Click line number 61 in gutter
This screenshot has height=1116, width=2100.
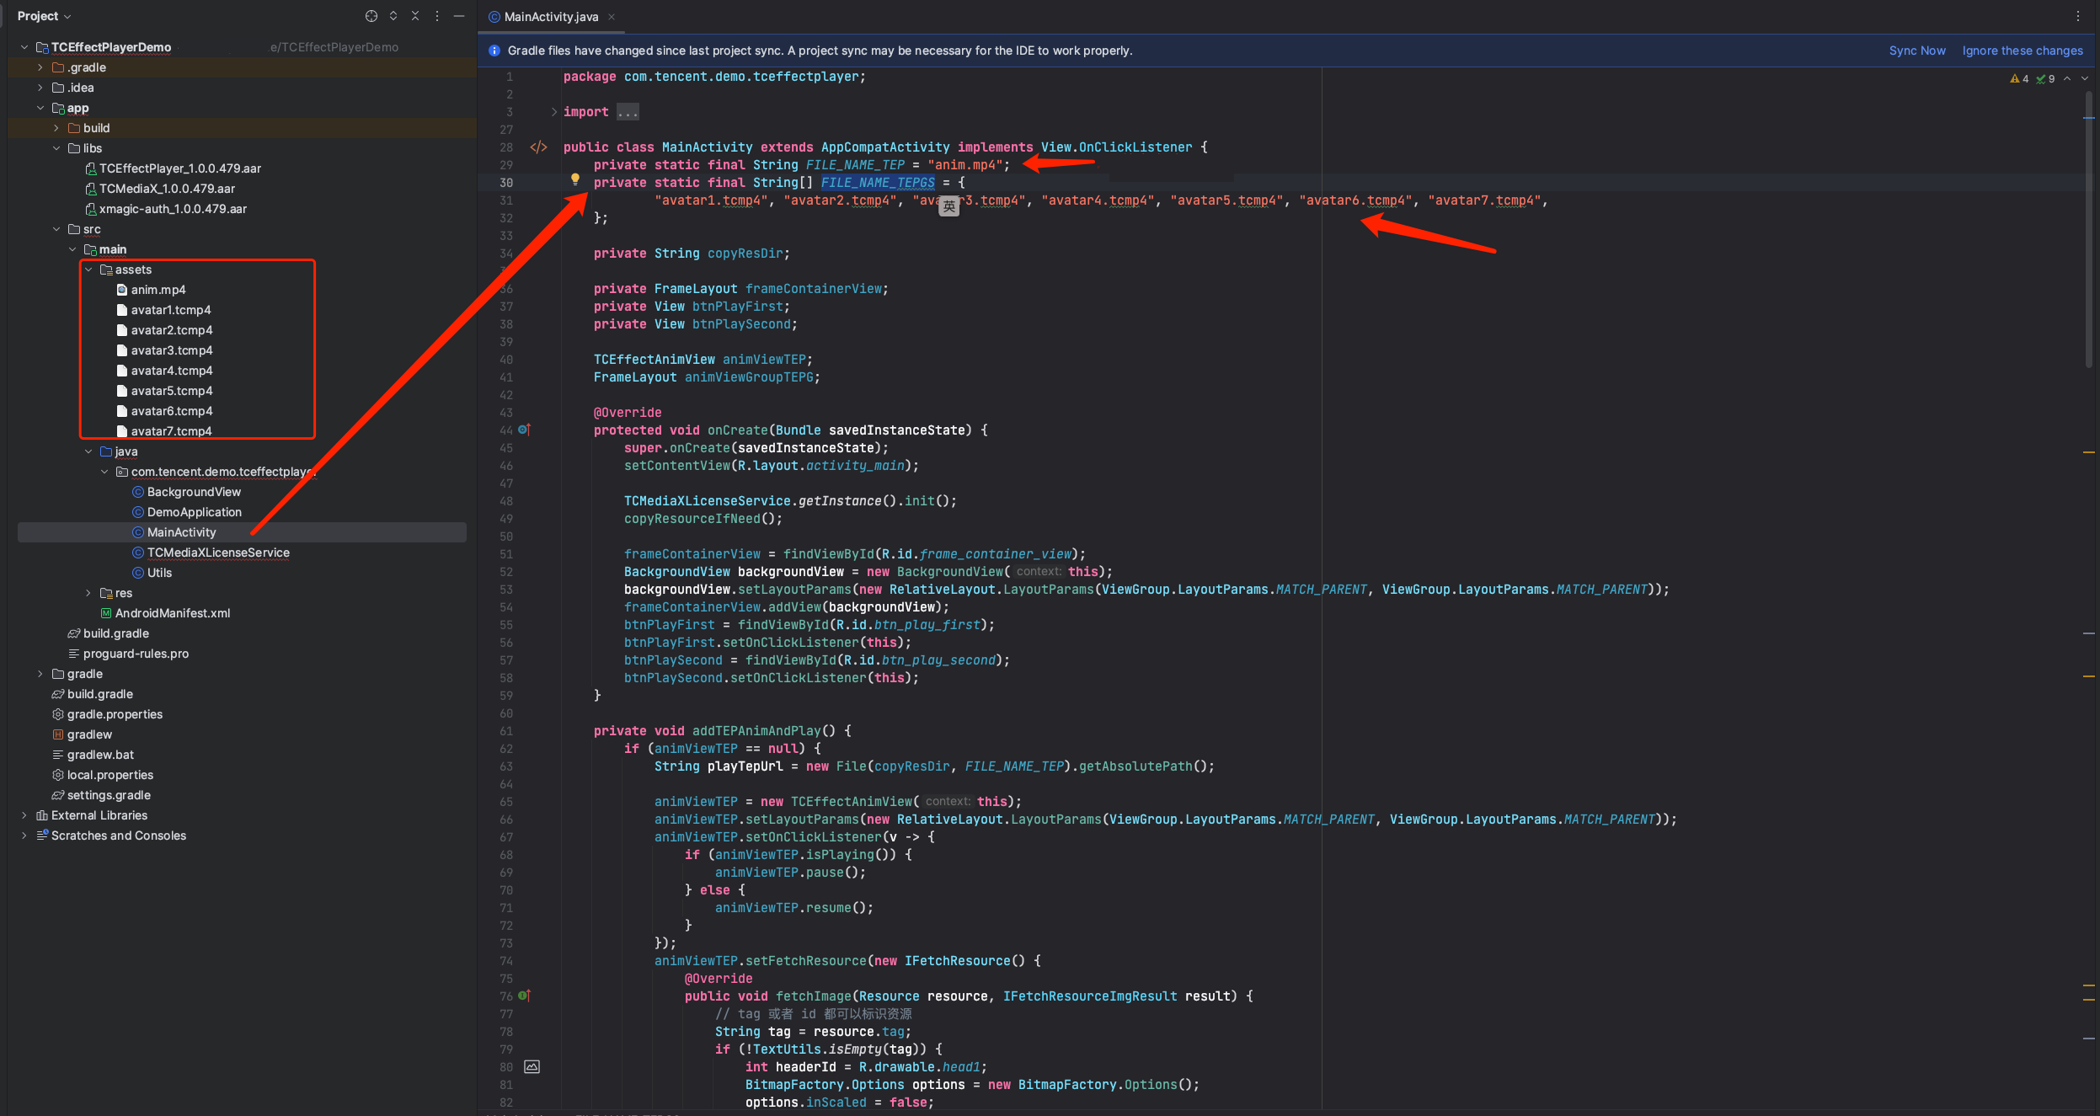[x=506, y=731]
